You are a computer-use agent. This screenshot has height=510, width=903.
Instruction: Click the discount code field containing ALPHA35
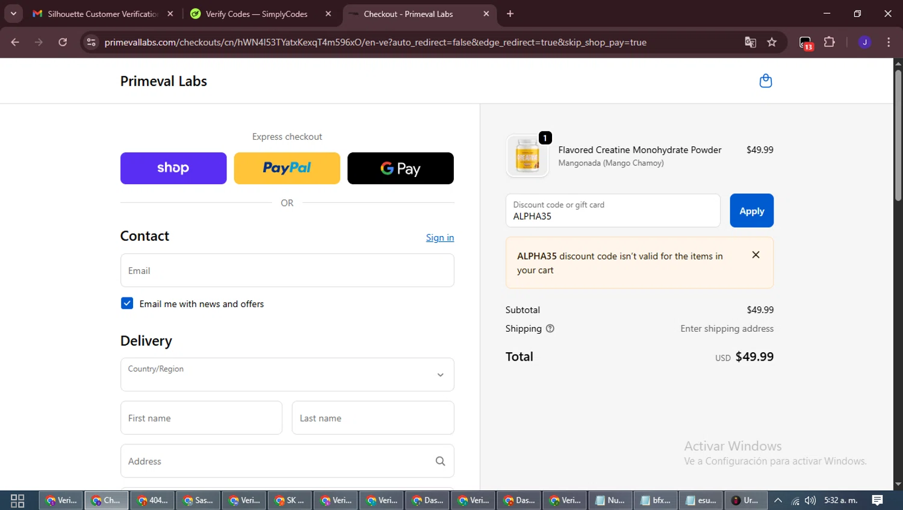coord(613,211)
